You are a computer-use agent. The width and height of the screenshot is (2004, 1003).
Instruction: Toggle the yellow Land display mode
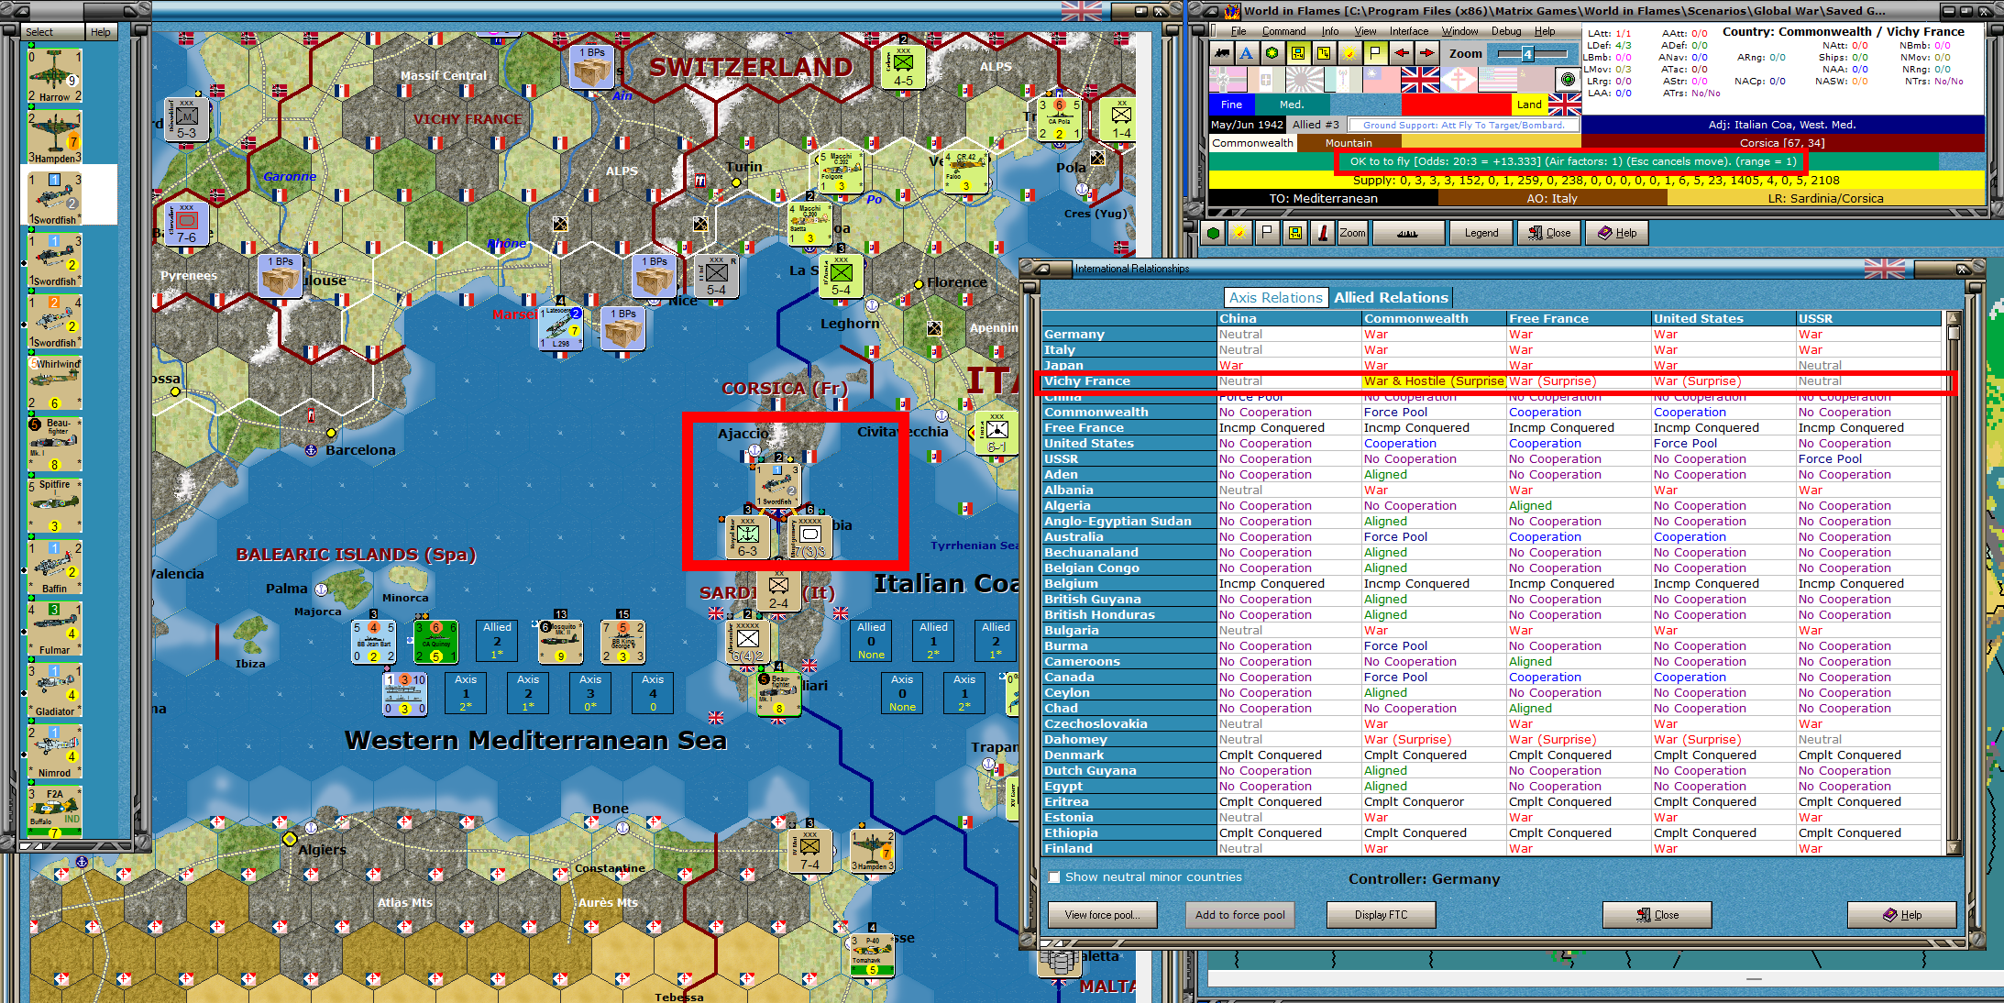pos(1529,105)
